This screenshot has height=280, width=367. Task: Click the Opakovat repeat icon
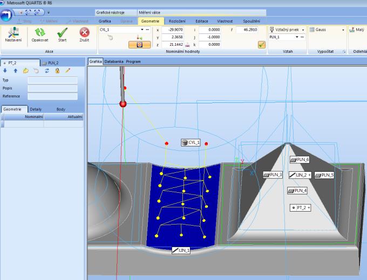point(40,32)
